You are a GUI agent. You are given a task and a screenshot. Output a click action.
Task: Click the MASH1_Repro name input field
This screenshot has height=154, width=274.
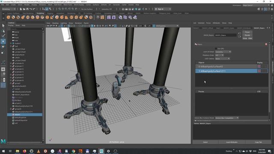(226, 35)
